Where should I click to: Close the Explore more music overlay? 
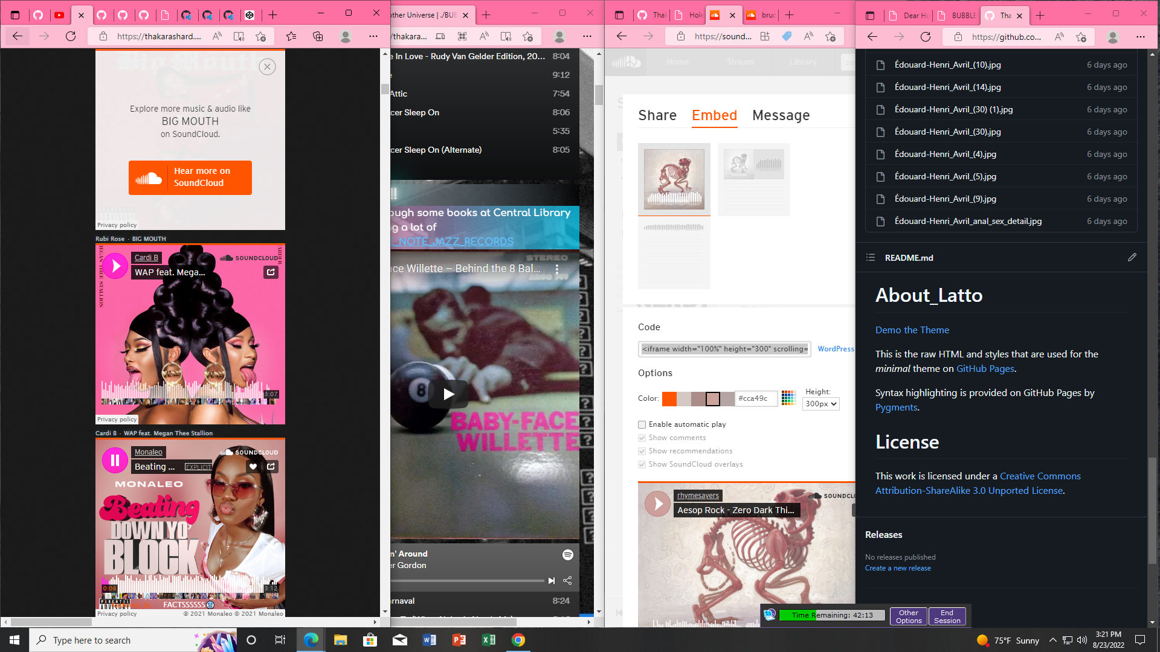[x=267, y=66]
